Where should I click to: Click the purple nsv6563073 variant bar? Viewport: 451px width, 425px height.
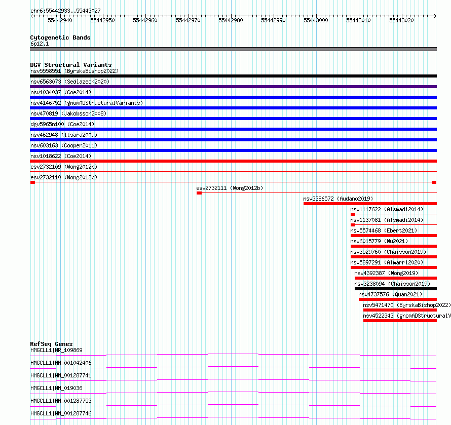233,87
